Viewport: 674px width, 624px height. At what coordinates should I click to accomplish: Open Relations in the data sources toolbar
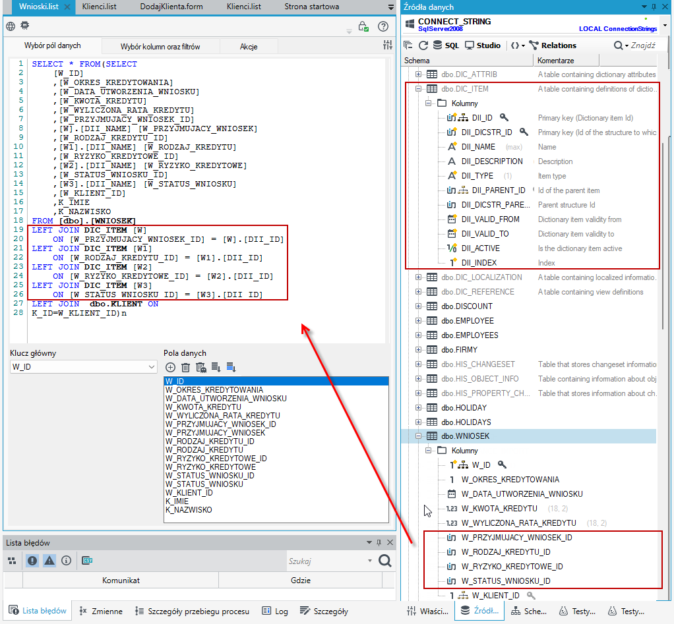553,45
